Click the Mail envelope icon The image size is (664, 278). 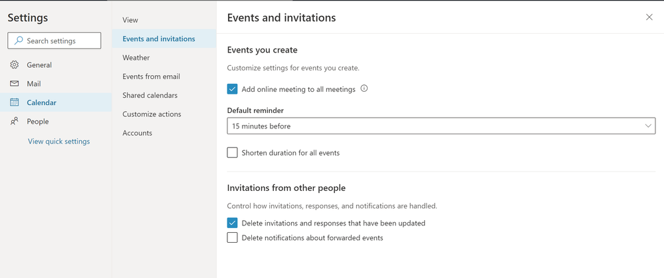pyautogui.click(x=14, y=84)
